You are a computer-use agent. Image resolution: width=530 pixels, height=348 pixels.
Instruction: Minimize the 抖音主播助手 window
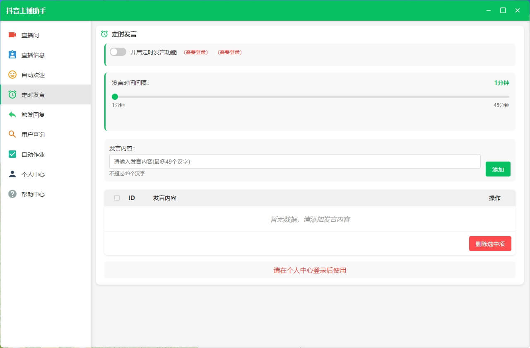[x=489, y=10]
